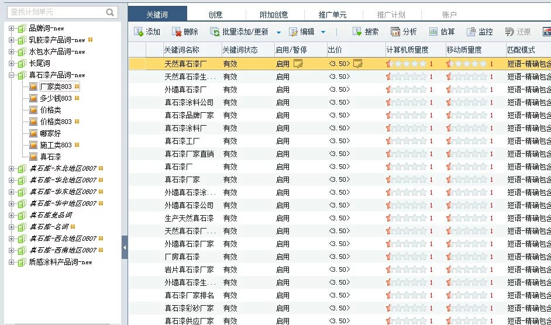This screenshot has height=325, width=551.
Task: Expand the 真石漆-东北地区0807 plan node
Action: [11, 169]
